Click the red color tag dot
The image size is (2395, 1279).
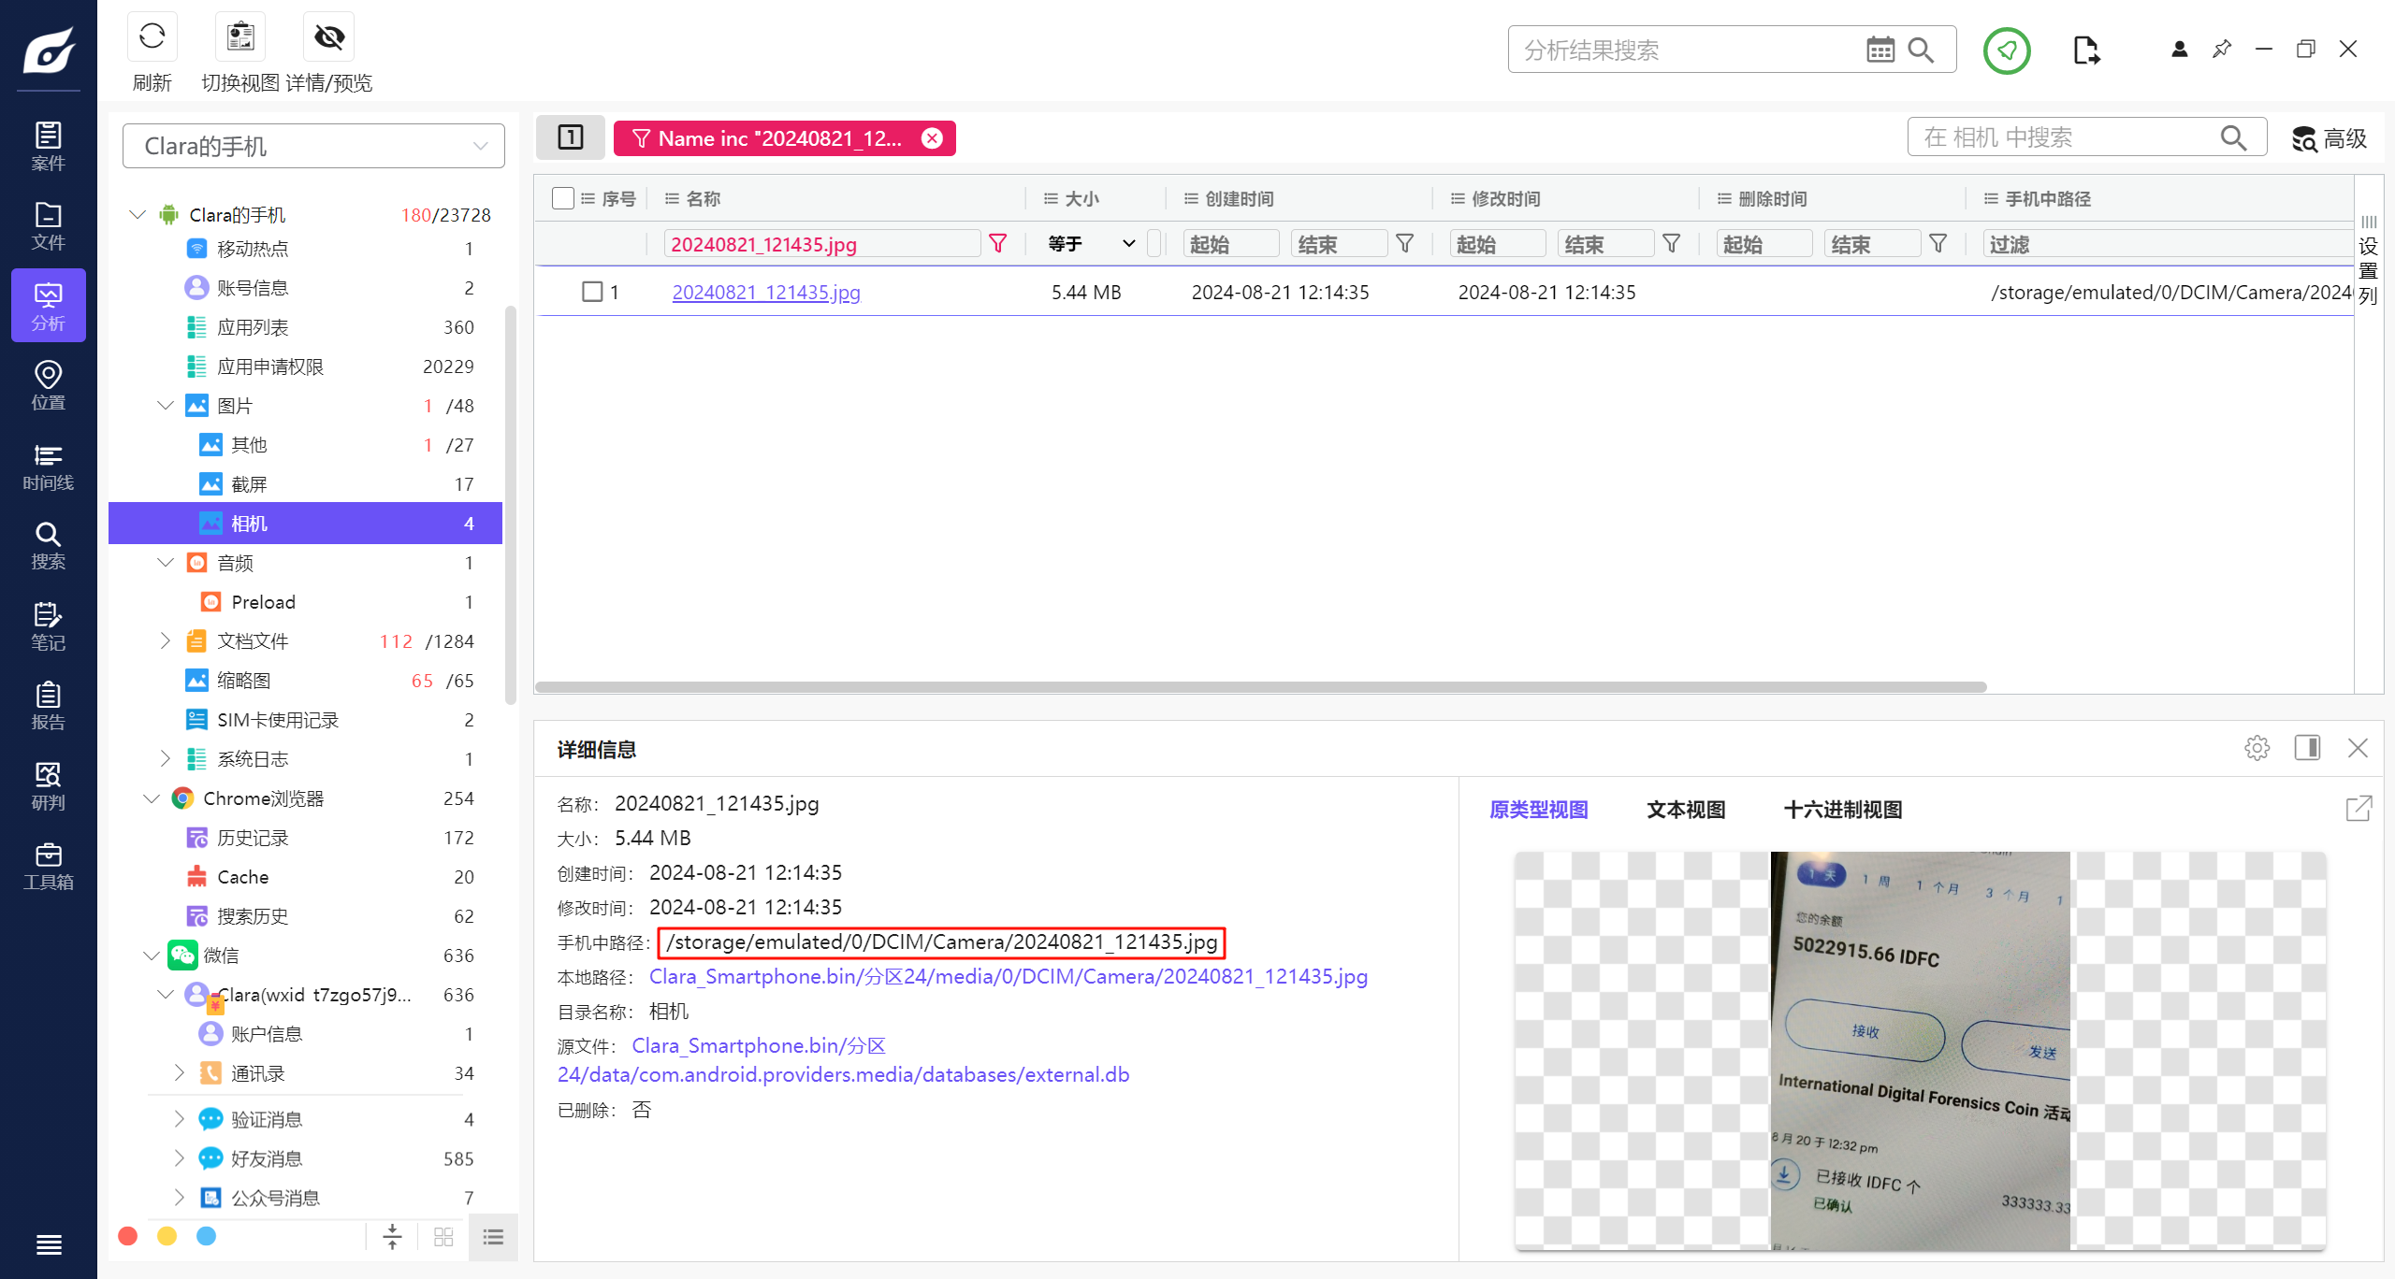point(128,1236)
